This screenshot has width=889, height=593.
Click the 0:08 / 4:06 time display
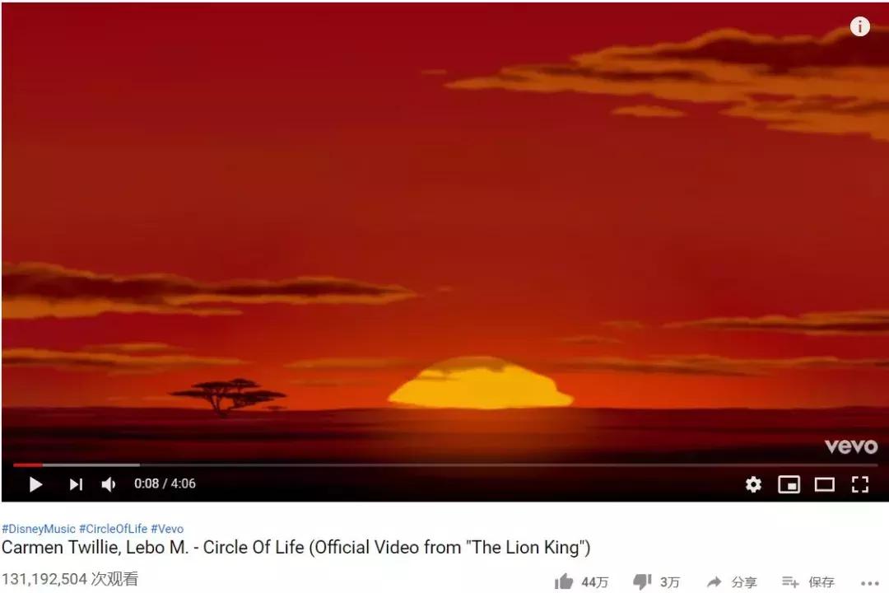point(165,483)
